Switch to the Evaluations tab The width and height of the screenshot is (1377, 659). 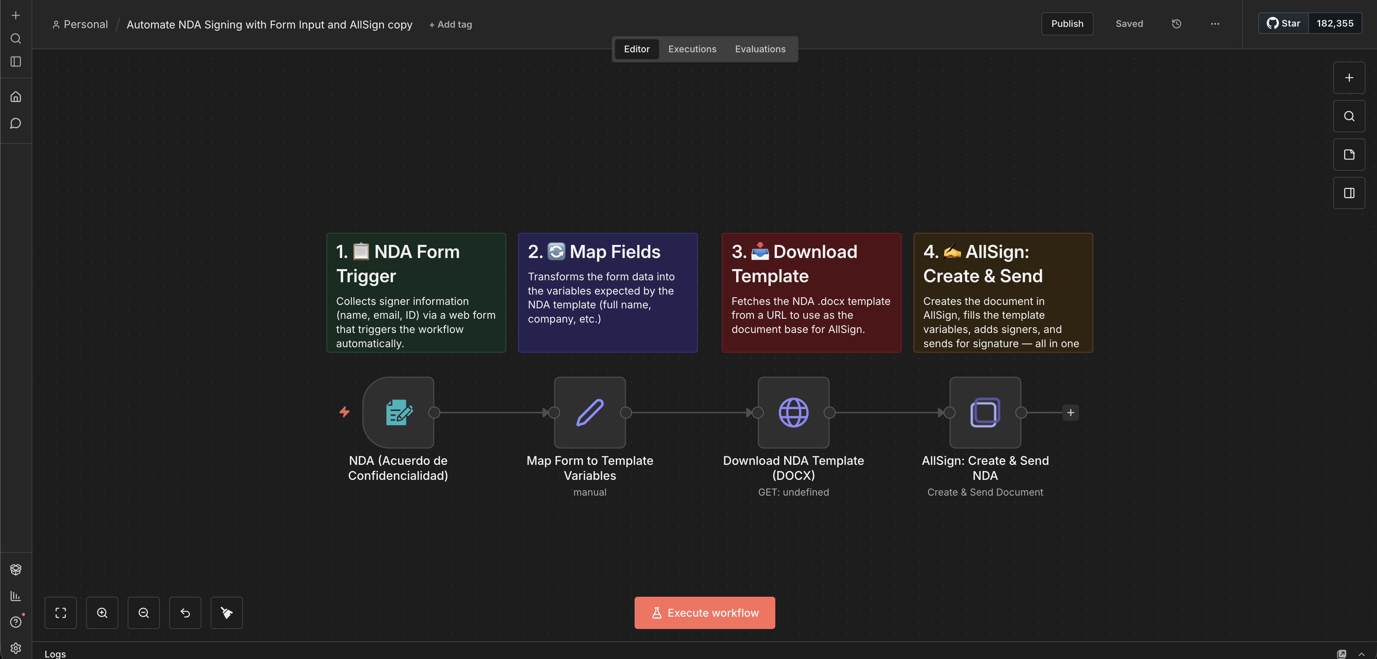point(760,48)
